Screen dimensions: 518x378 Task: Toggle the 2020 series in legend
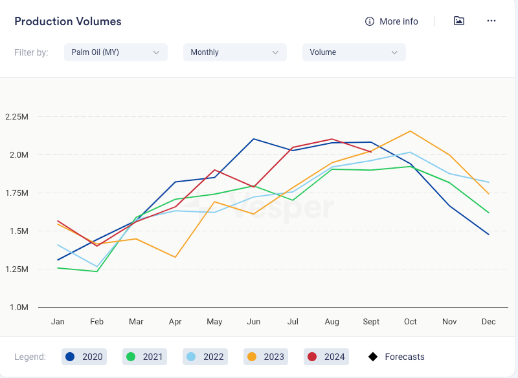point(85,357)
